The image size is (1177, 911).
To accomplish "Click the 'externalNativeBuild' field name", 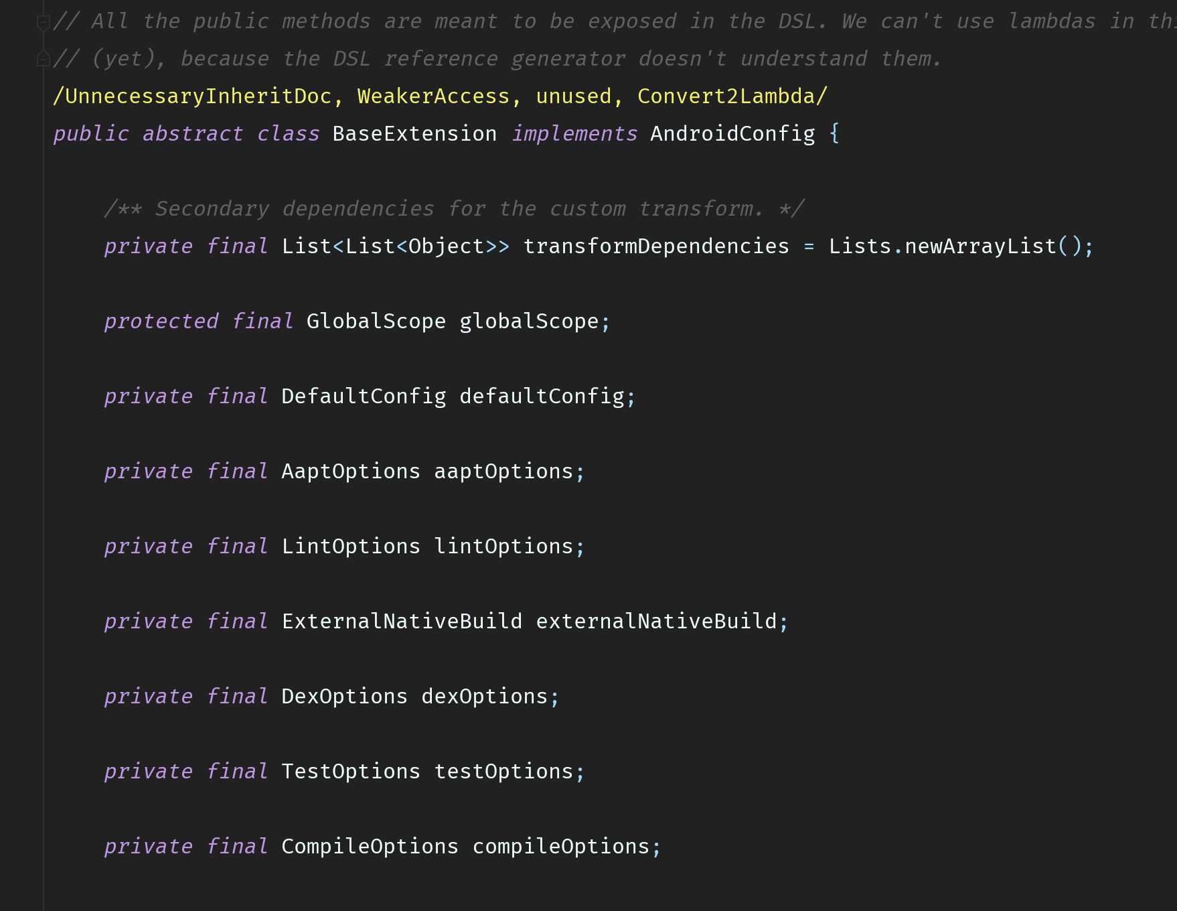I will coord(656,622).
